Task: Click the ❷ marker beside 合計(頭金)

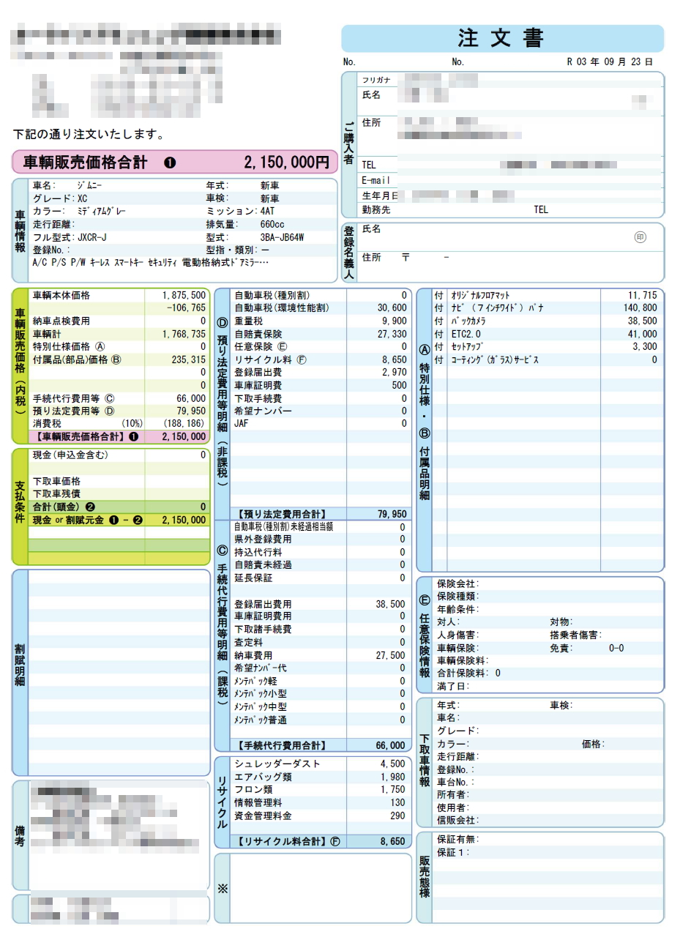Action: tap(89, 507)
